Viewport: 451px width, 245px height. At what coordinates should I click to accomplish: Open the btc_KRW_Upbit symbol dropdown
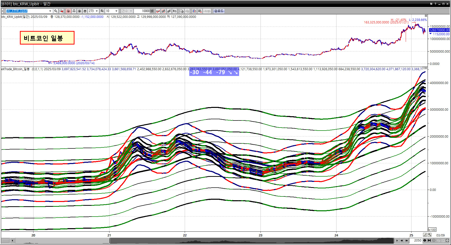coord(50,11)
